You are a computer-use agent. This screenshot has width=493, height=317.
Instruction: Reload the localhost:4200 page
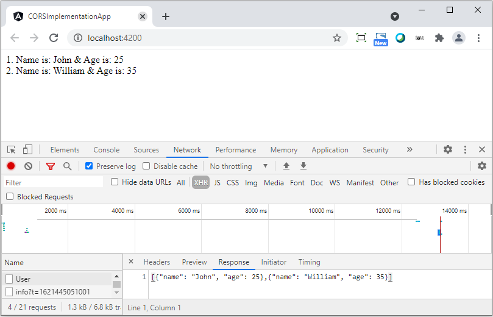point(54,38)
